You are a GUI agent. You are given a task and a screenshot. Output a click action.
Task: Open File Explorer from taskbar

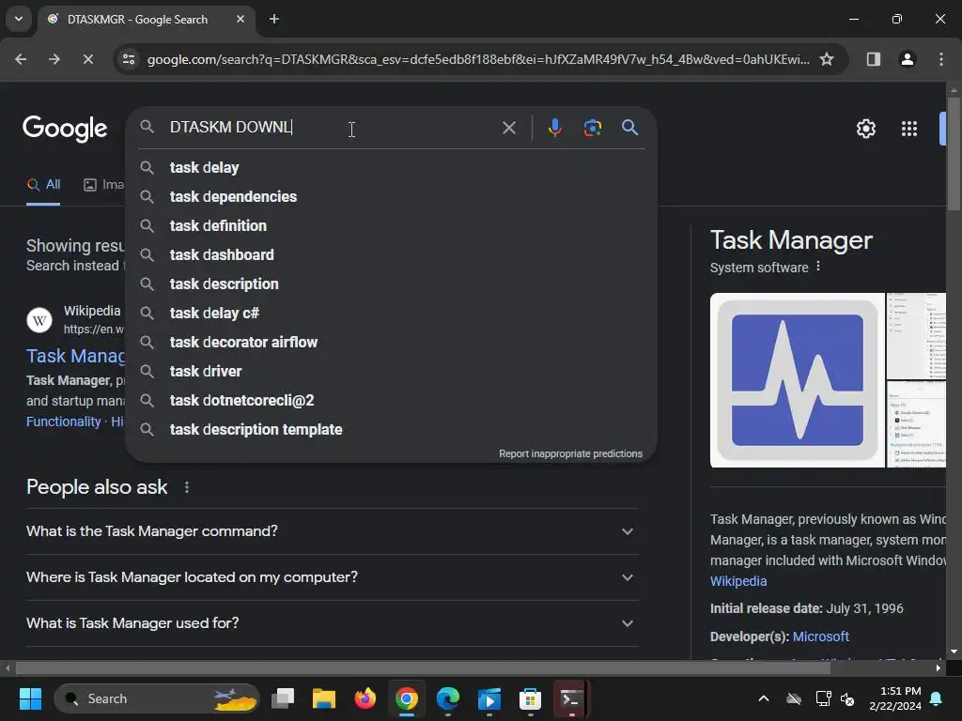[x=324, y=698]
